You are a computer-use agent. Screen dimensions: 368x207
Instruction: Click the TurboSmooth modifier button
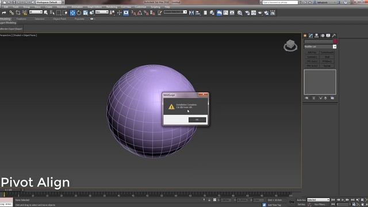[x=327, y=52]
